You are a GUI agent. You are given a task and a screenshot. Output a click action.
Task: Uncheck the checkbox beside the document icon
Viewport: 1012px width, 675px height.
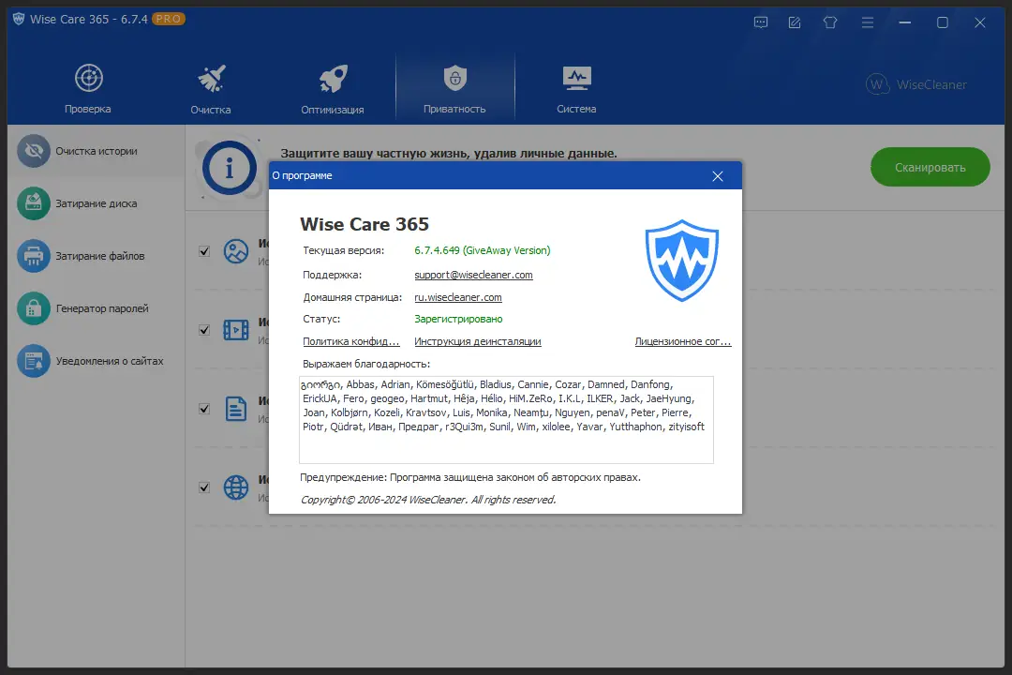point(204,409)
